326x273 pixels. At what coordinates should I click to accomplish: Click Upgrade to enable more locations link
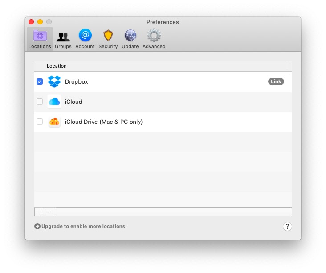pyautogui.click(x=84, y=226)
